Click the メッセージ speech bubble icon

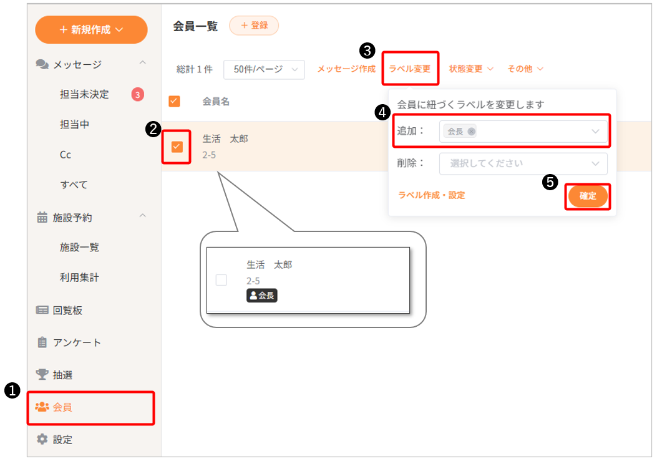(42, 64)
